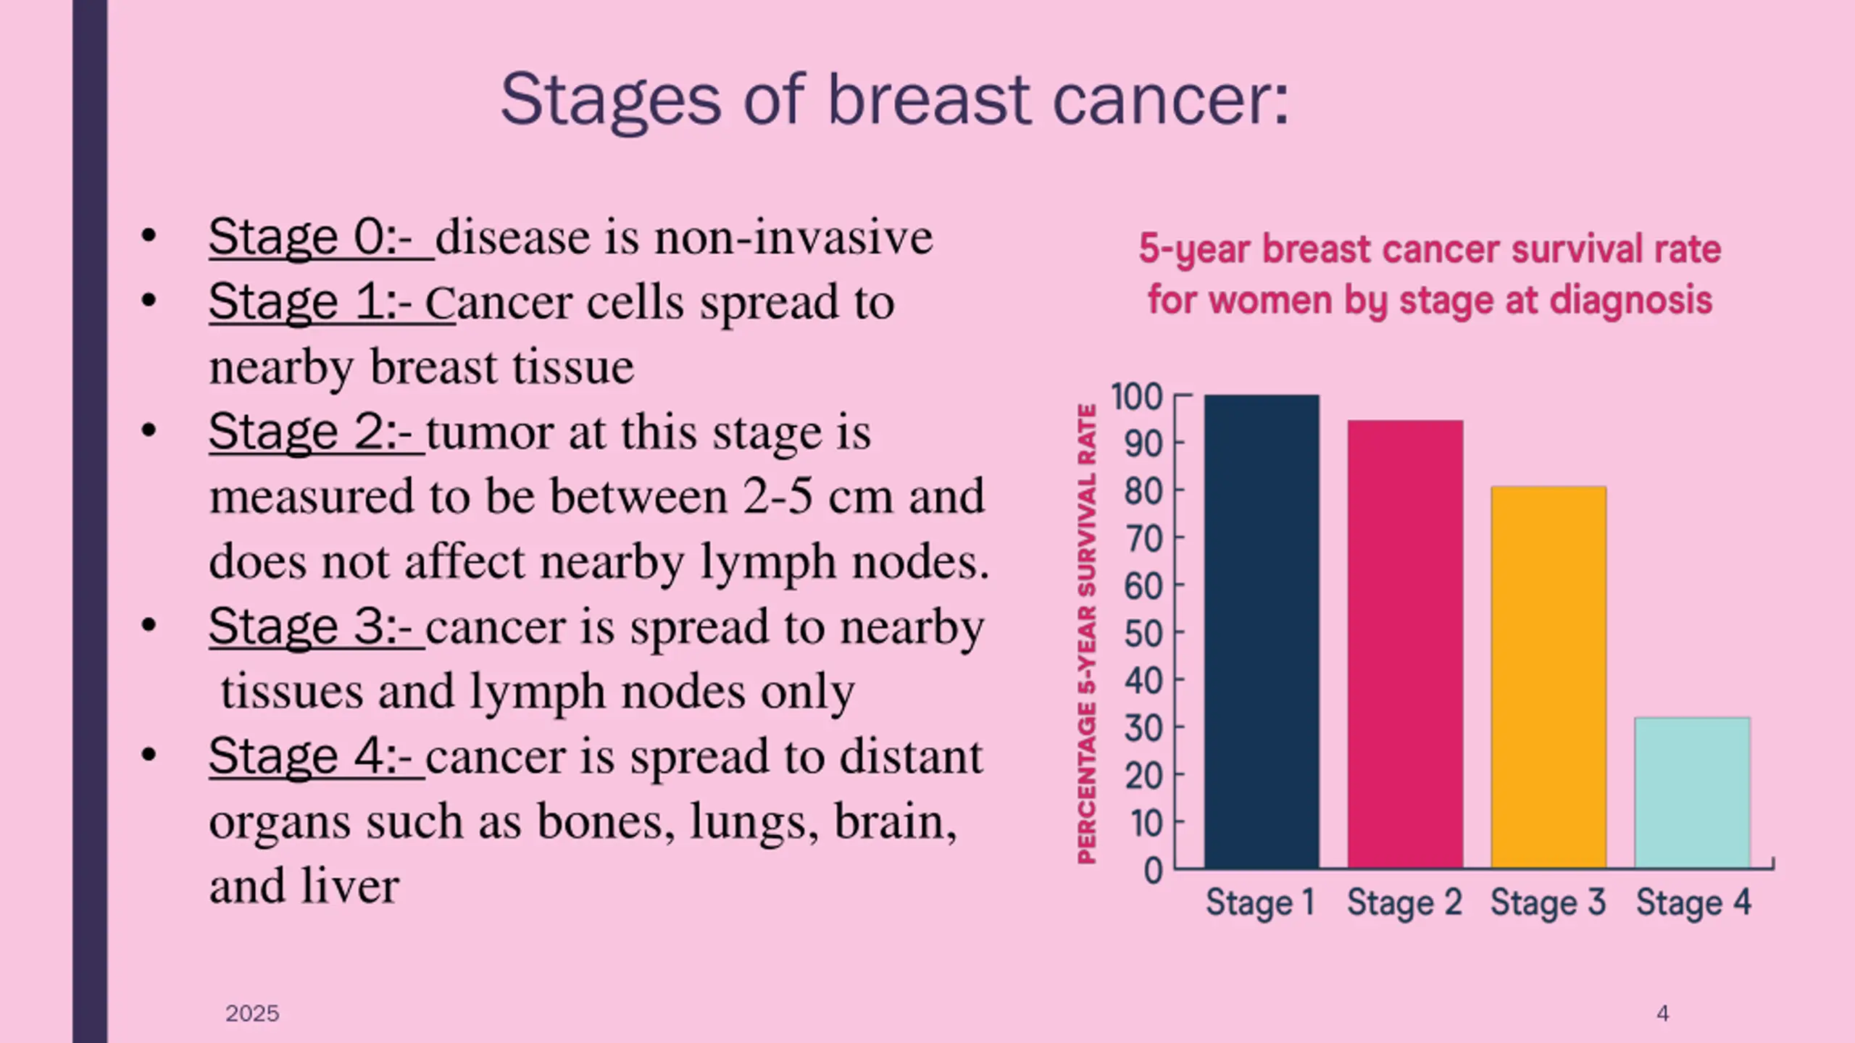Click the 'Stage 4' x-axis label

[1693, 903]
